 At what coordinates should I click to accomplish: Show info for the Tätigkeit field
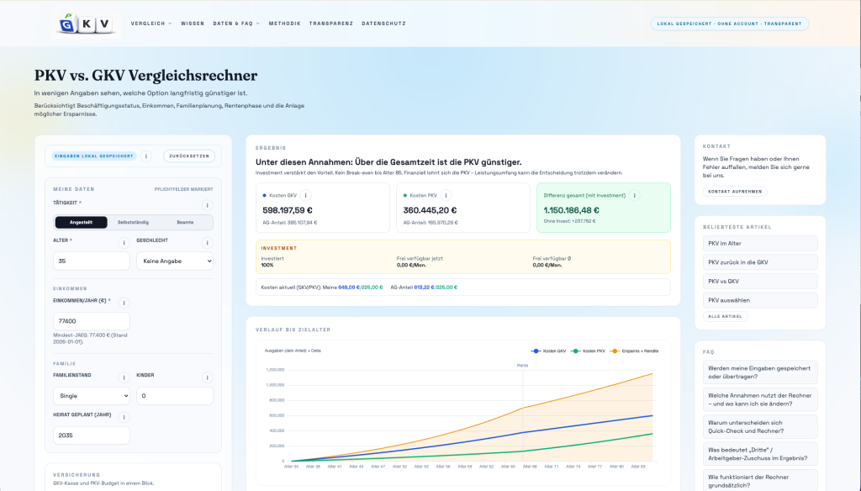pyautogui.click(x=207, y=205)
